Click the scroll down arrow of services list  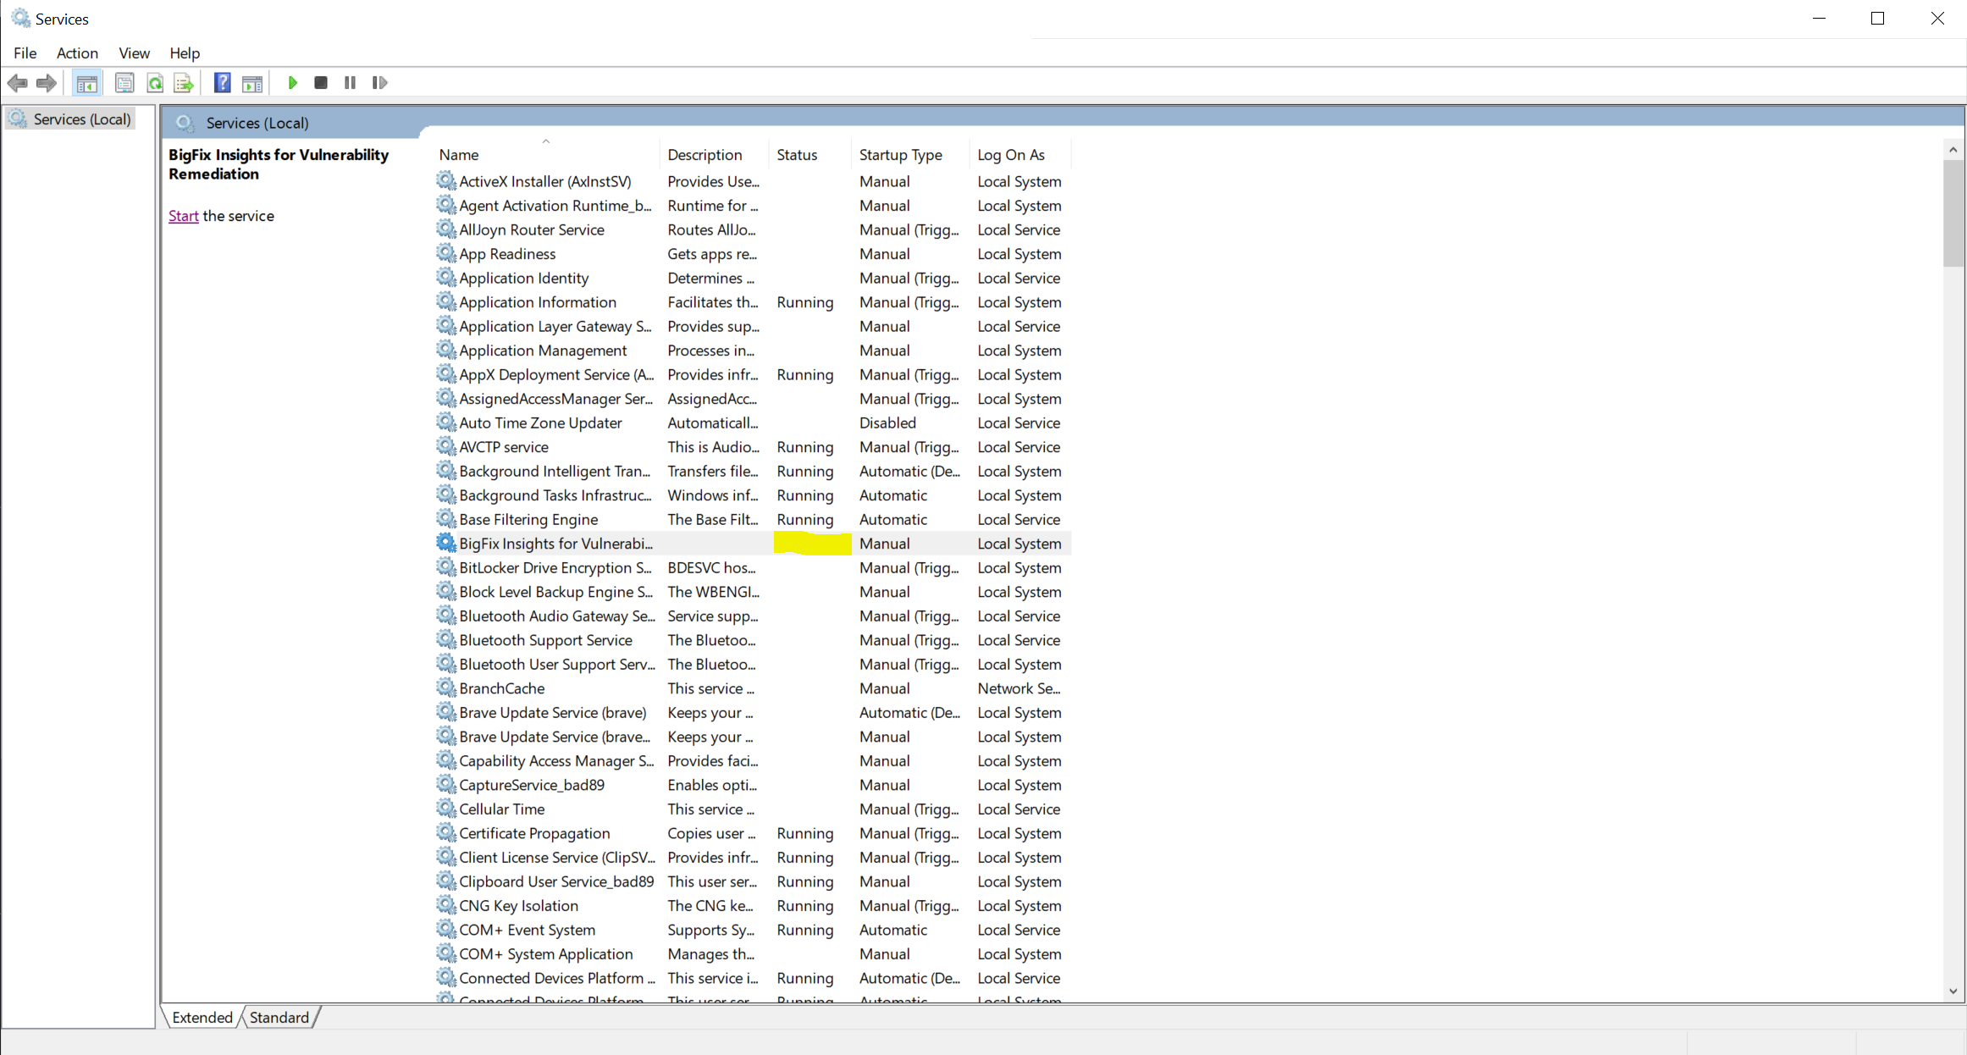click(1953, 991)
